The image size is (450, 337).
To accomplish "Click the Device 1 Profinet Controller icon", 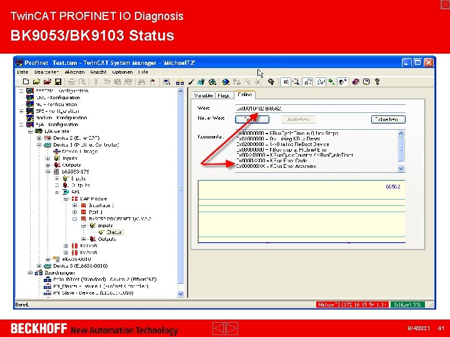I will [x=47, y=145].
